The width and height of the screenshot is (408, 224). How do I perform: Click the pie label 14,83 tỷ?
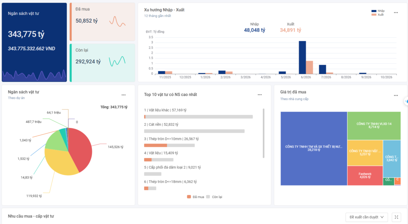pyautogui.click(x=27, y=177)
